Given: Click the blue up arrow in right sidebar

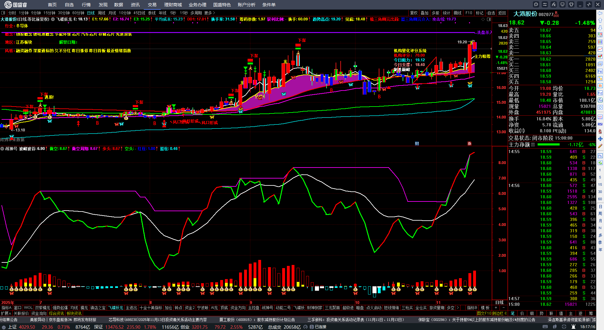Looking at the screenshot, I should tap(600, 20).
